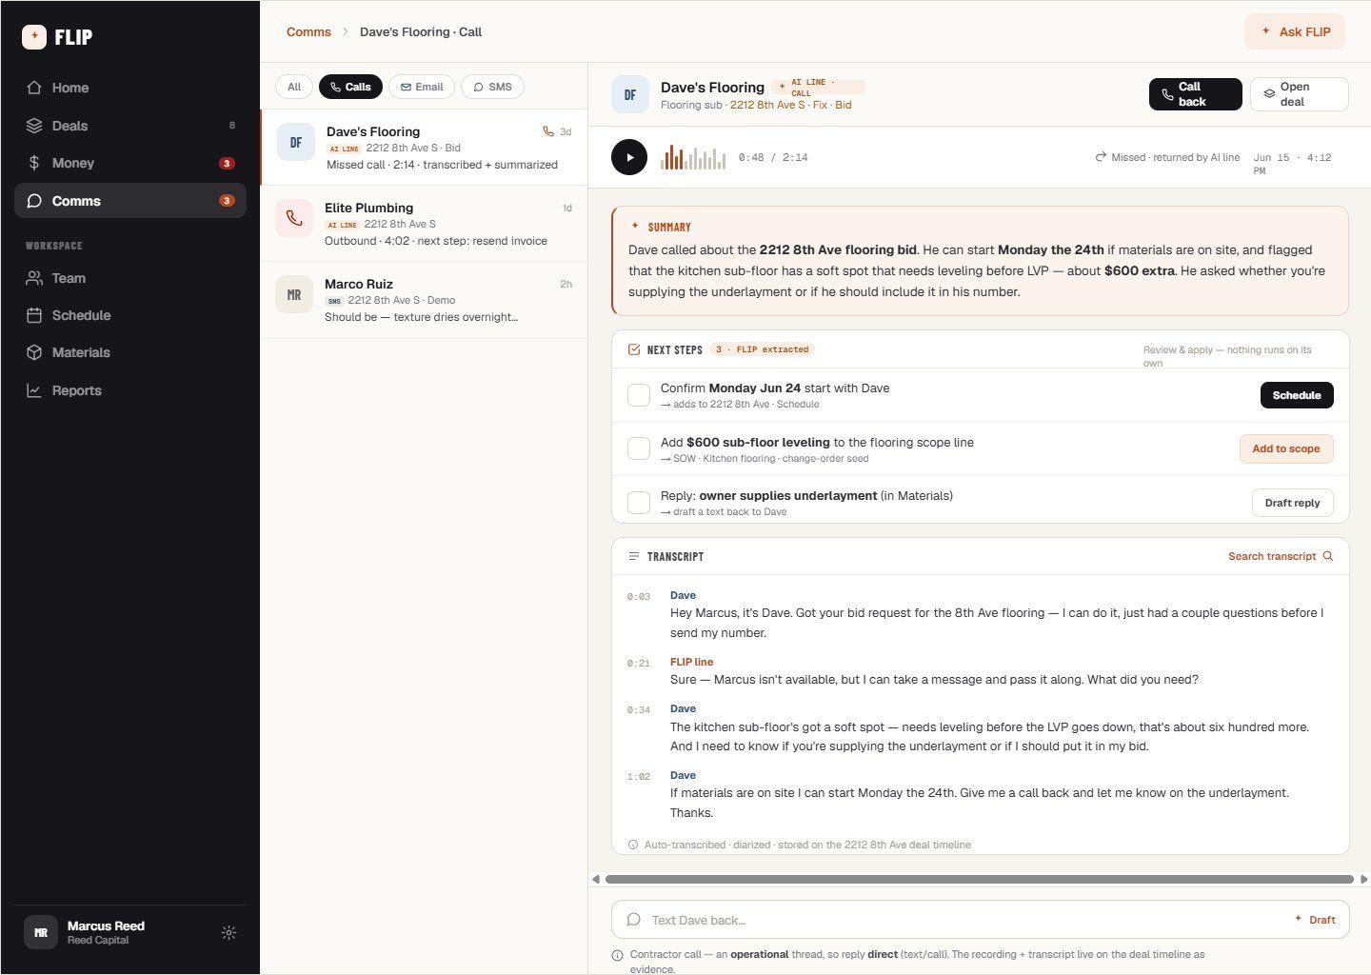Image resolution: width=1371 pixels, height=975 pixels.
Task: Jump to transcript timestamp 0:03
Action: 639,597
